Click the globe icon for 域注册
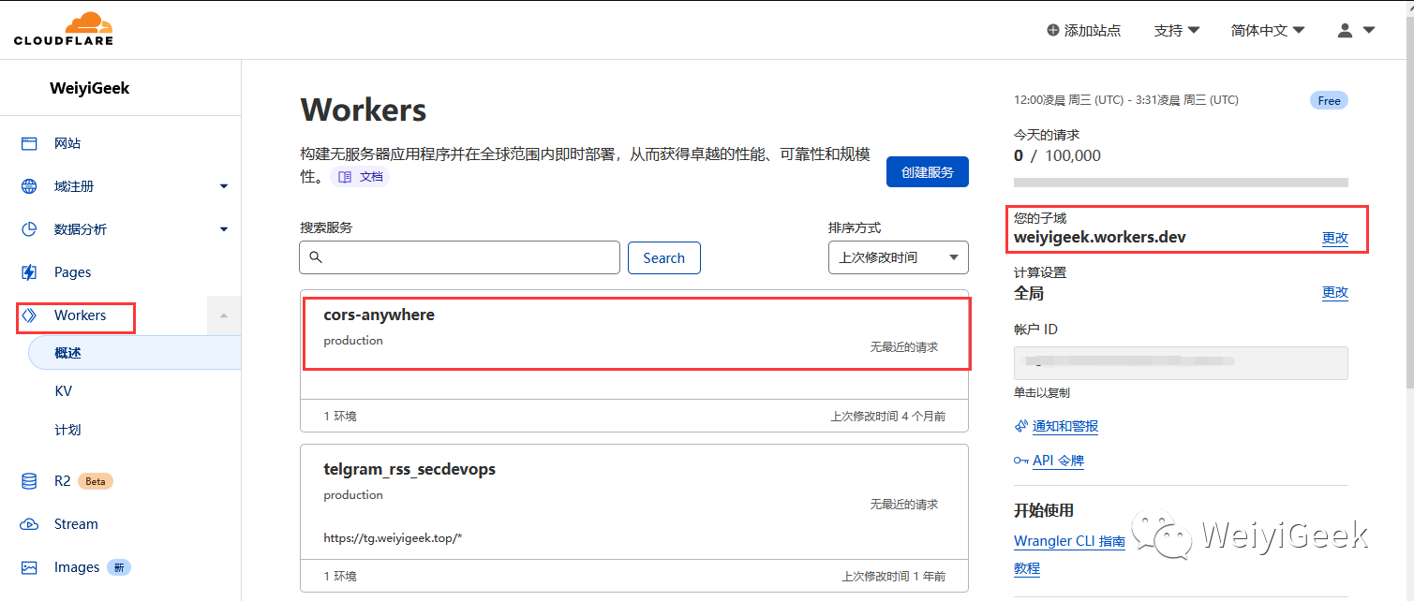The height and width of the screenshot is (601, 1414). 29,186
